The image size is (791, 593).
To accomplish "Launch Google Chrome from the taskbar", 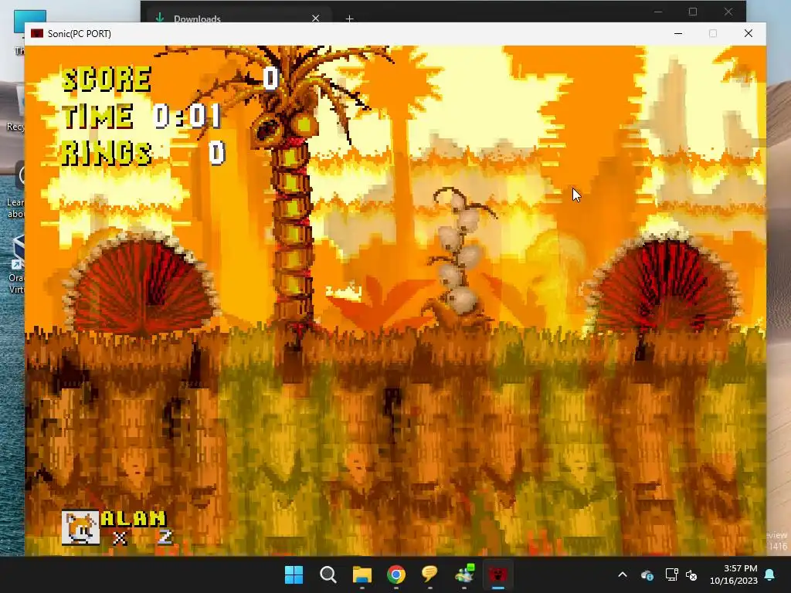I will (x=396, y=574).
